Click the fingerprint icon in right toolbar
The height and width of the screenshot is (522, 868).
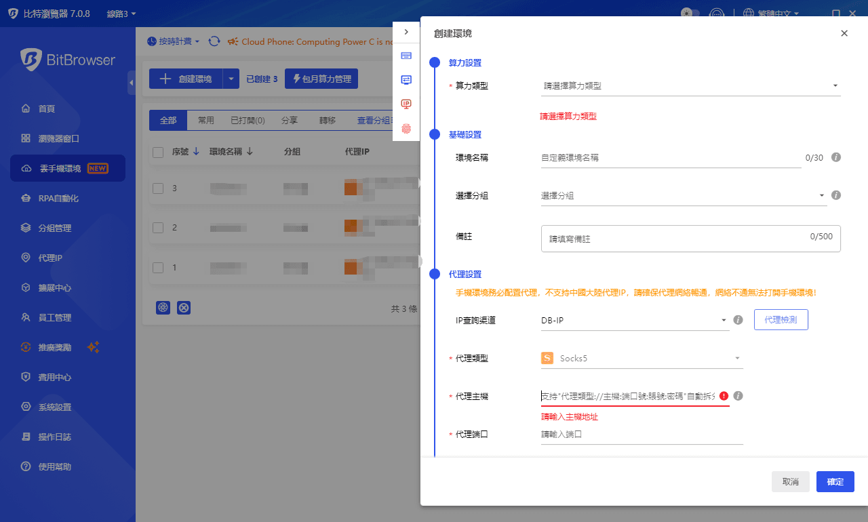406,127
